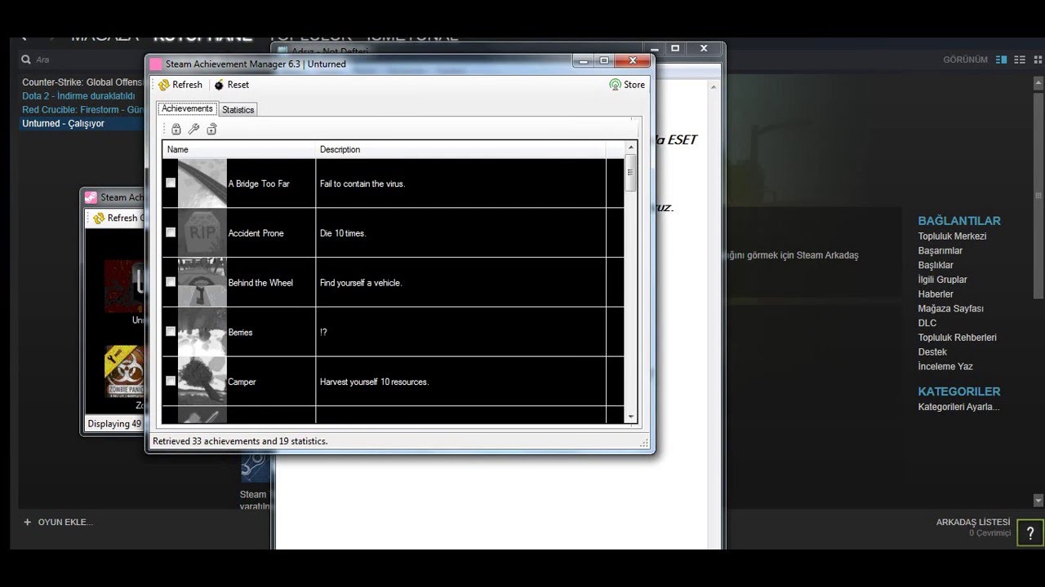Click the Name column header
This screenshot has height=587, width=1045.
point(238,149)
